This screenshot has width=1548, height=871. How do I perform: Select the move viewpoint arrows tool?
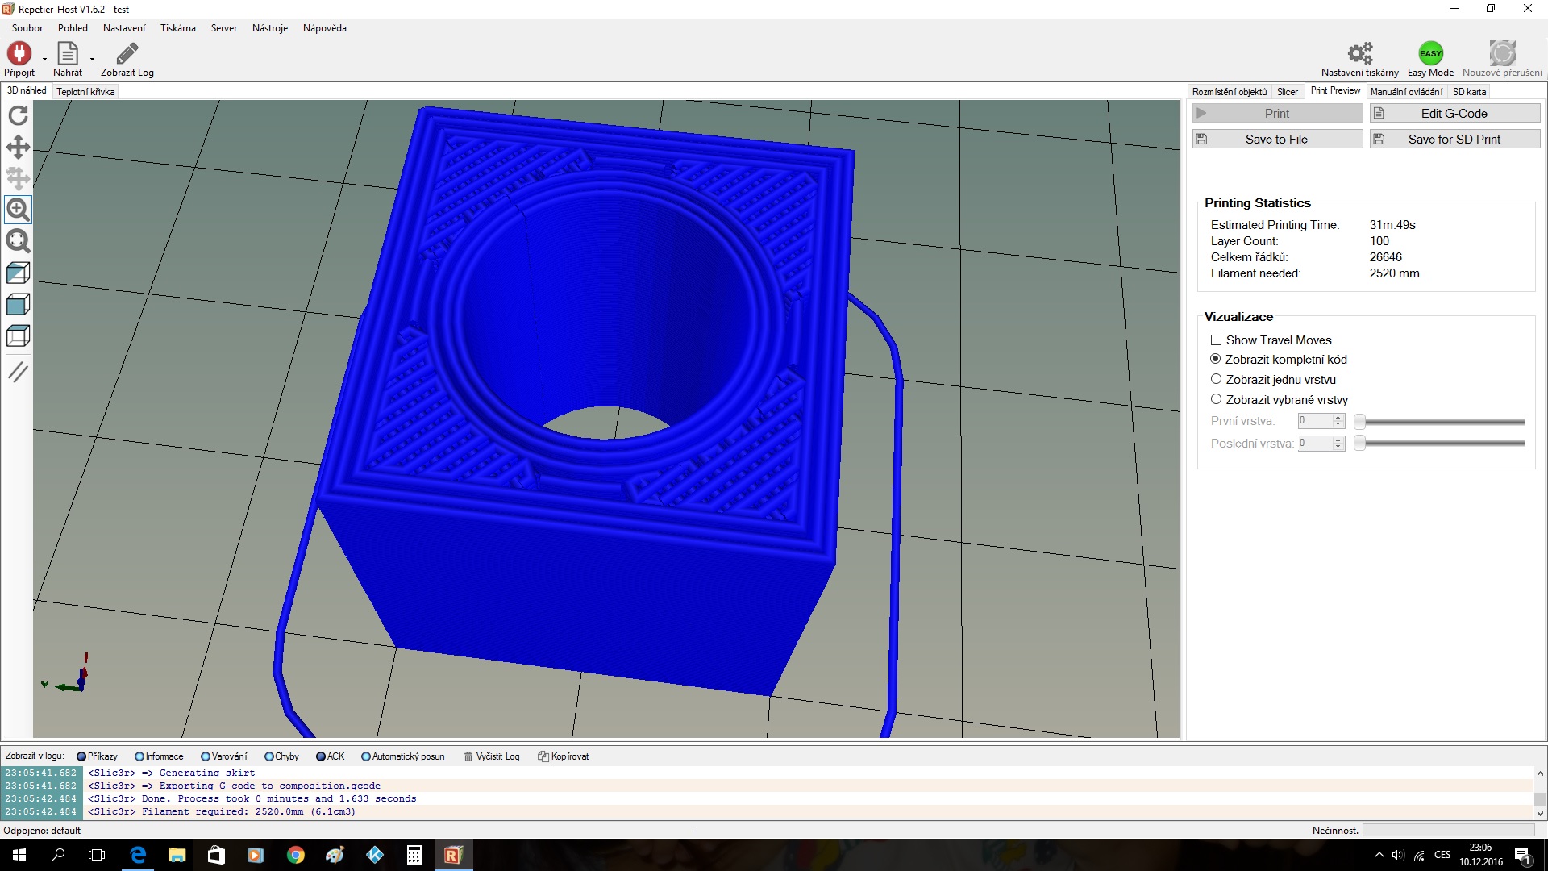(x=18, y=147)
